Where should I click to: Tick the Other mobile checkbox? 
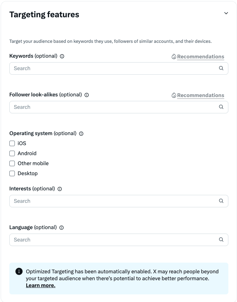tap(12, 163)
